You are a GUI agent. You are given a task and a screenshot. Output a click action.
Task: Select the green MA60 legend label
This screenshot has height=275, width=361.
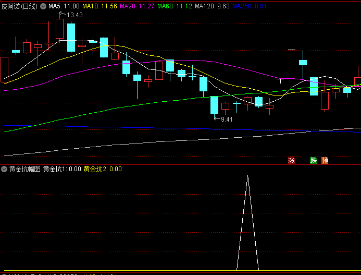[x=175, y=6]
